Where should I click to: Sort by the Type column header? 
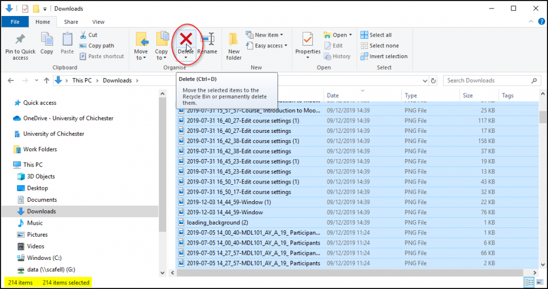(x=430, y=95)
